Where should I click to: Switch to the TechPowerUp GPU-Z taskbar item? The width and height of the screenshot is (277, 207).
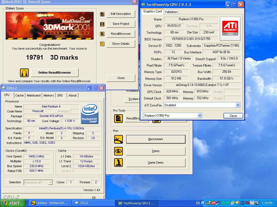point(137,203)
